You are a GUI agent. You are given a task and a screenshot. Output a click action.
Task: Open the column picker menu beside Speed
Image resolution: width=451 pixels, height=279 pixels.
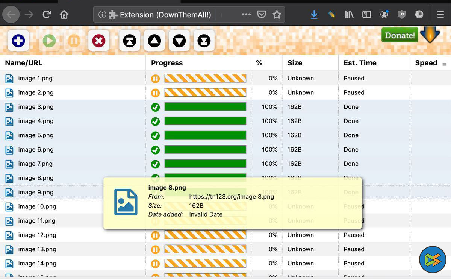pyautogui.click(x=444, y=65)
